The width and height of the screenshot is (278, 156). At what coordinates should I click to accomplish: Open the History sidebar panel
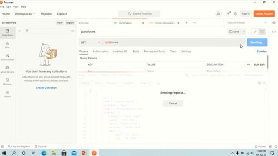pos(7,94)
